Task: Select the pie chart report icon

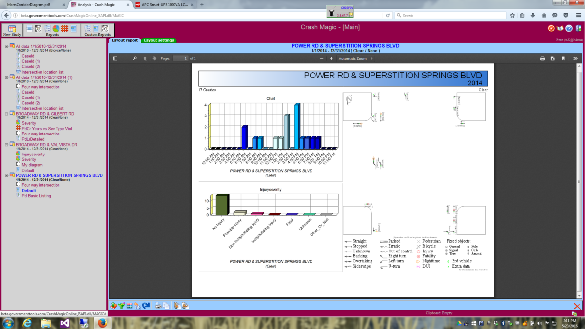Action: (x=56, y=28)
